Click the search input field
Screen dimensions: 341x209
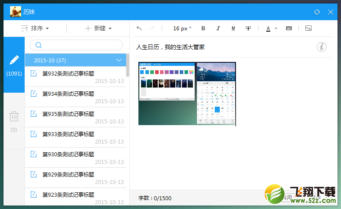coord(76,45)
